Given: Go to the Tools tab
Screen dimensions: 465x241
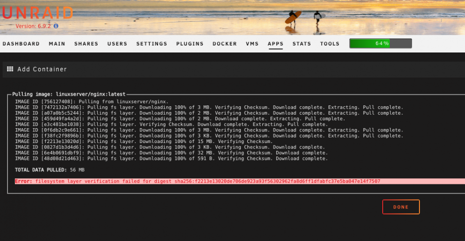Looking at the screenshot, I should pos(330,44).
